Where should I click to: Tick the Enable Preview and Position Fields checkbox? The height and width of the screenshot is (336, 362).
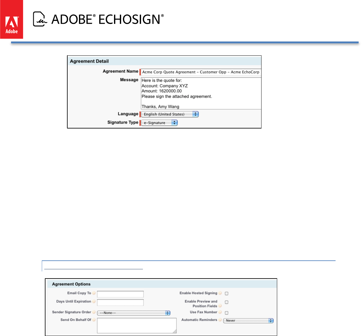227,302
